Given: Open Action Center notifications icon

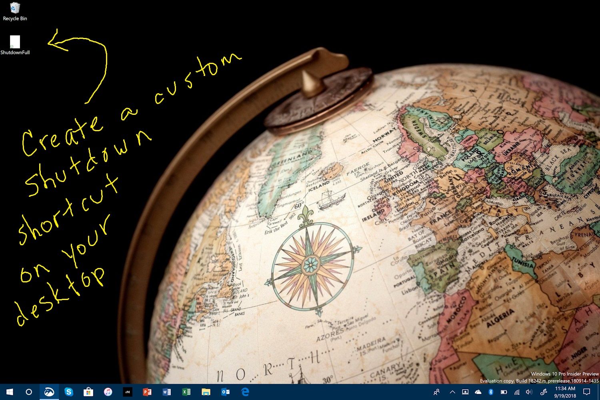Looking at the screenshot, I should coord(587,392).
